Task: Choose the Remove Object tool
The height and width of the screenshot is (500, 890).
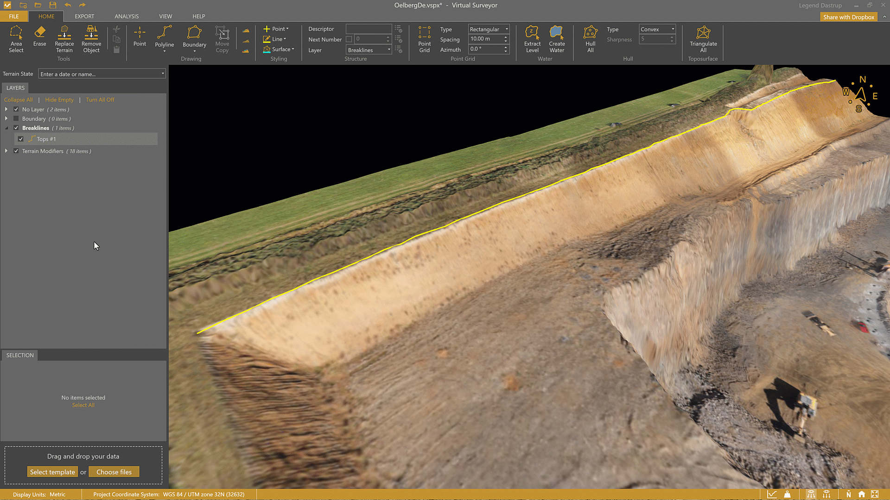Action: pyautogui.click(x=91, y=39)
